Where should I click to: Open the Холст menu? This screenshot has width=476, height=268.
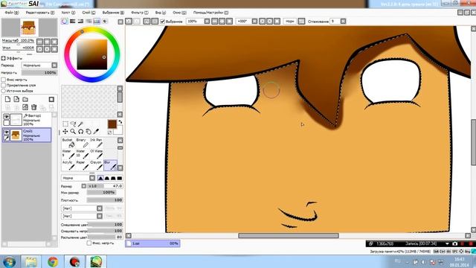(68, 13)
